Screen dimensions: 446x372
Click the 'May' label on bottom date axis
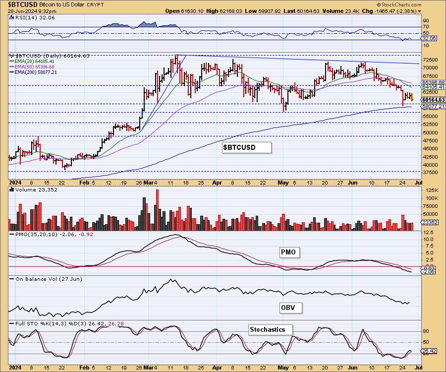283,368
